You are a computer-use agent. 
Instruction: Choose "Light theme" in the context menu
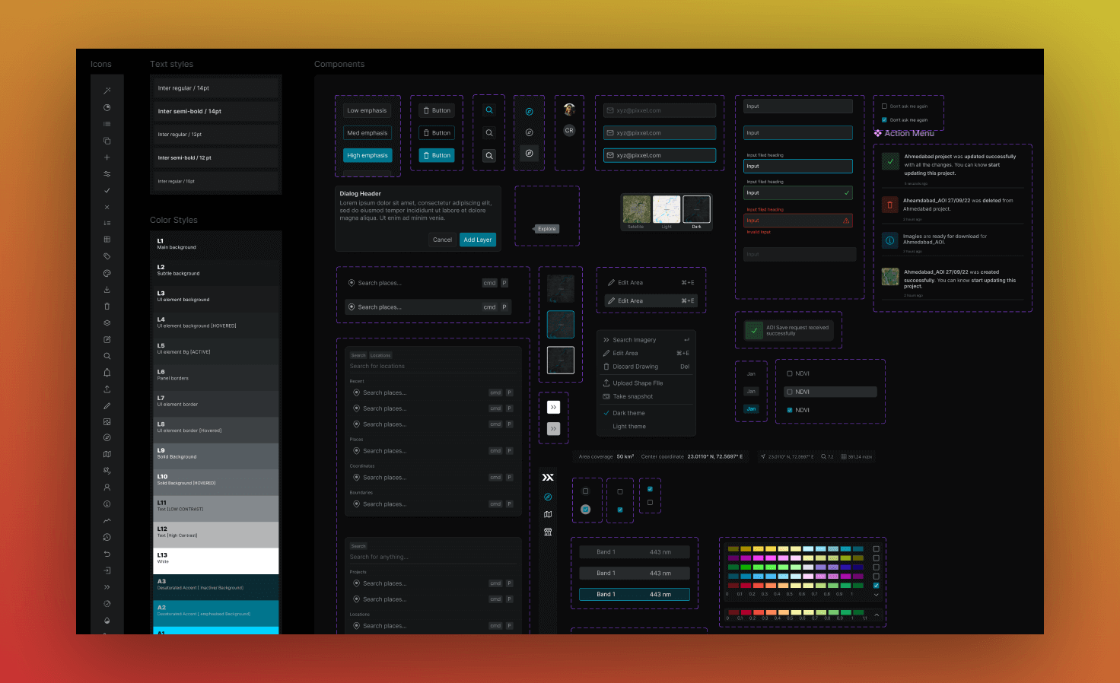tap(629, 427)
